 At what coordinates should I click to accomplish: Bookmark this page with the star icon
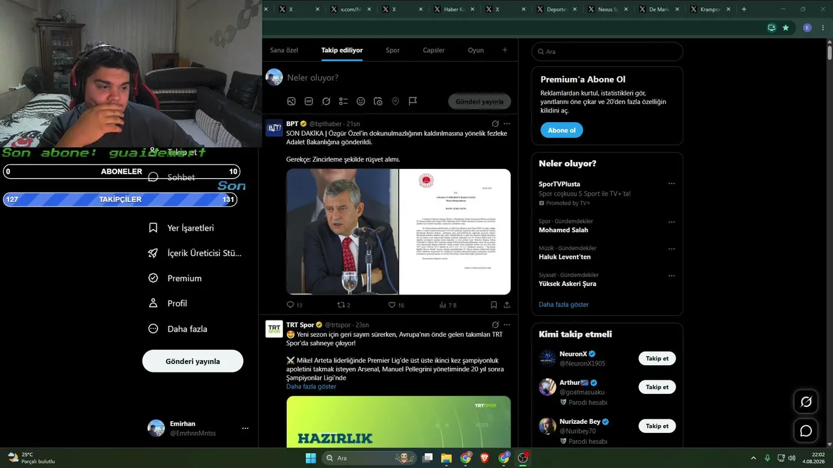[x=785, y=28]
